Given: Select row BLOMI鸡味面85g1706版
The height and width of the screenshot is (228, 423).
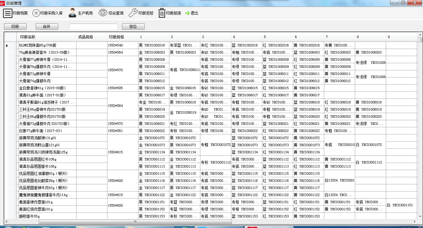Looking at the screenshot, I should pyautogui.click(x=47, y=45).
